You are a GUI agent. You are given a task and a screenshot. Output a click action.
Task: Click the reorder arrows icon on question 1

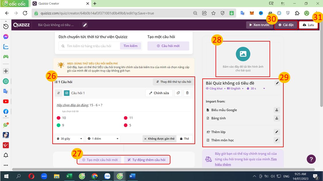click(x=59, y=93)
